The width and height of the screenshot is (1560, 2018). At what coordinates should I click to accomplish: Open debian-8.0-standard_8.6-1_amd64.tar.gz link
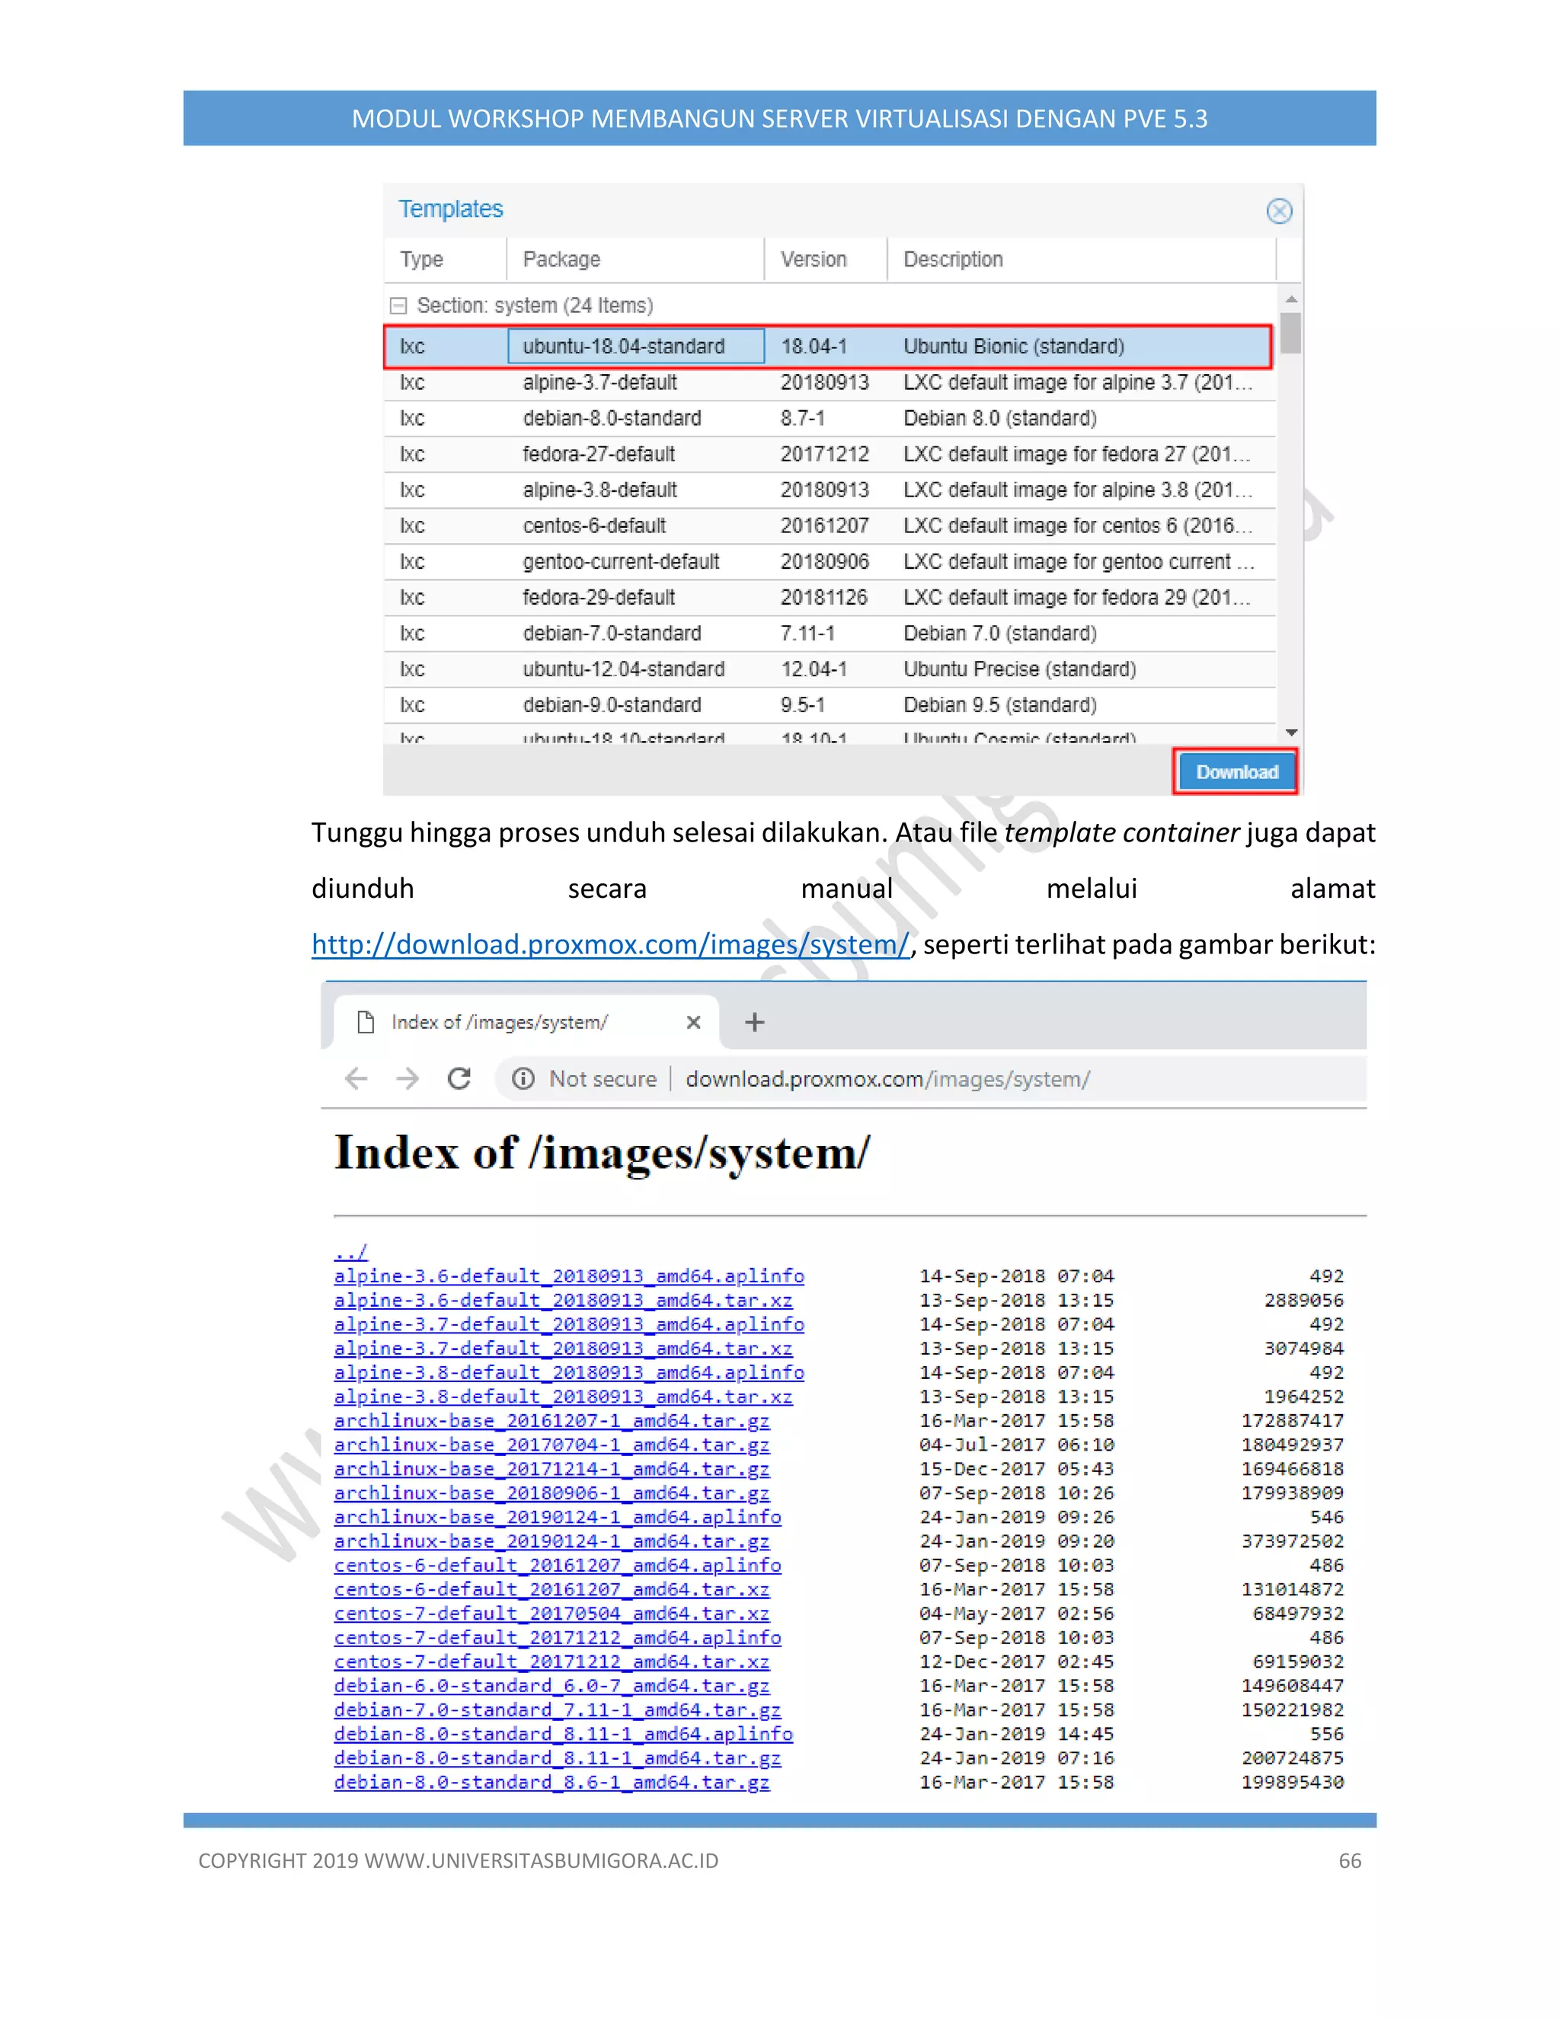[x=551, y=1783]
